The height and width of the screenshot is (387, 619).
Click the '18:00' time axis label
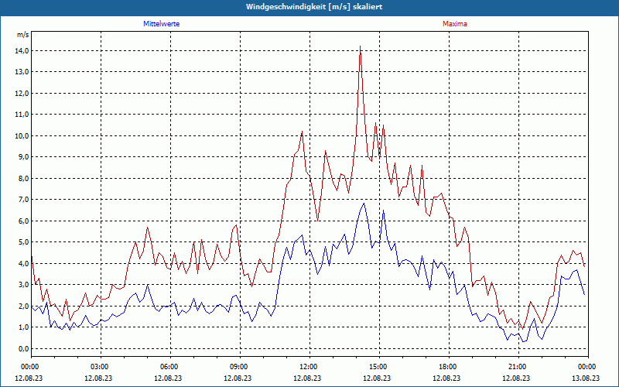coord(450,367)
